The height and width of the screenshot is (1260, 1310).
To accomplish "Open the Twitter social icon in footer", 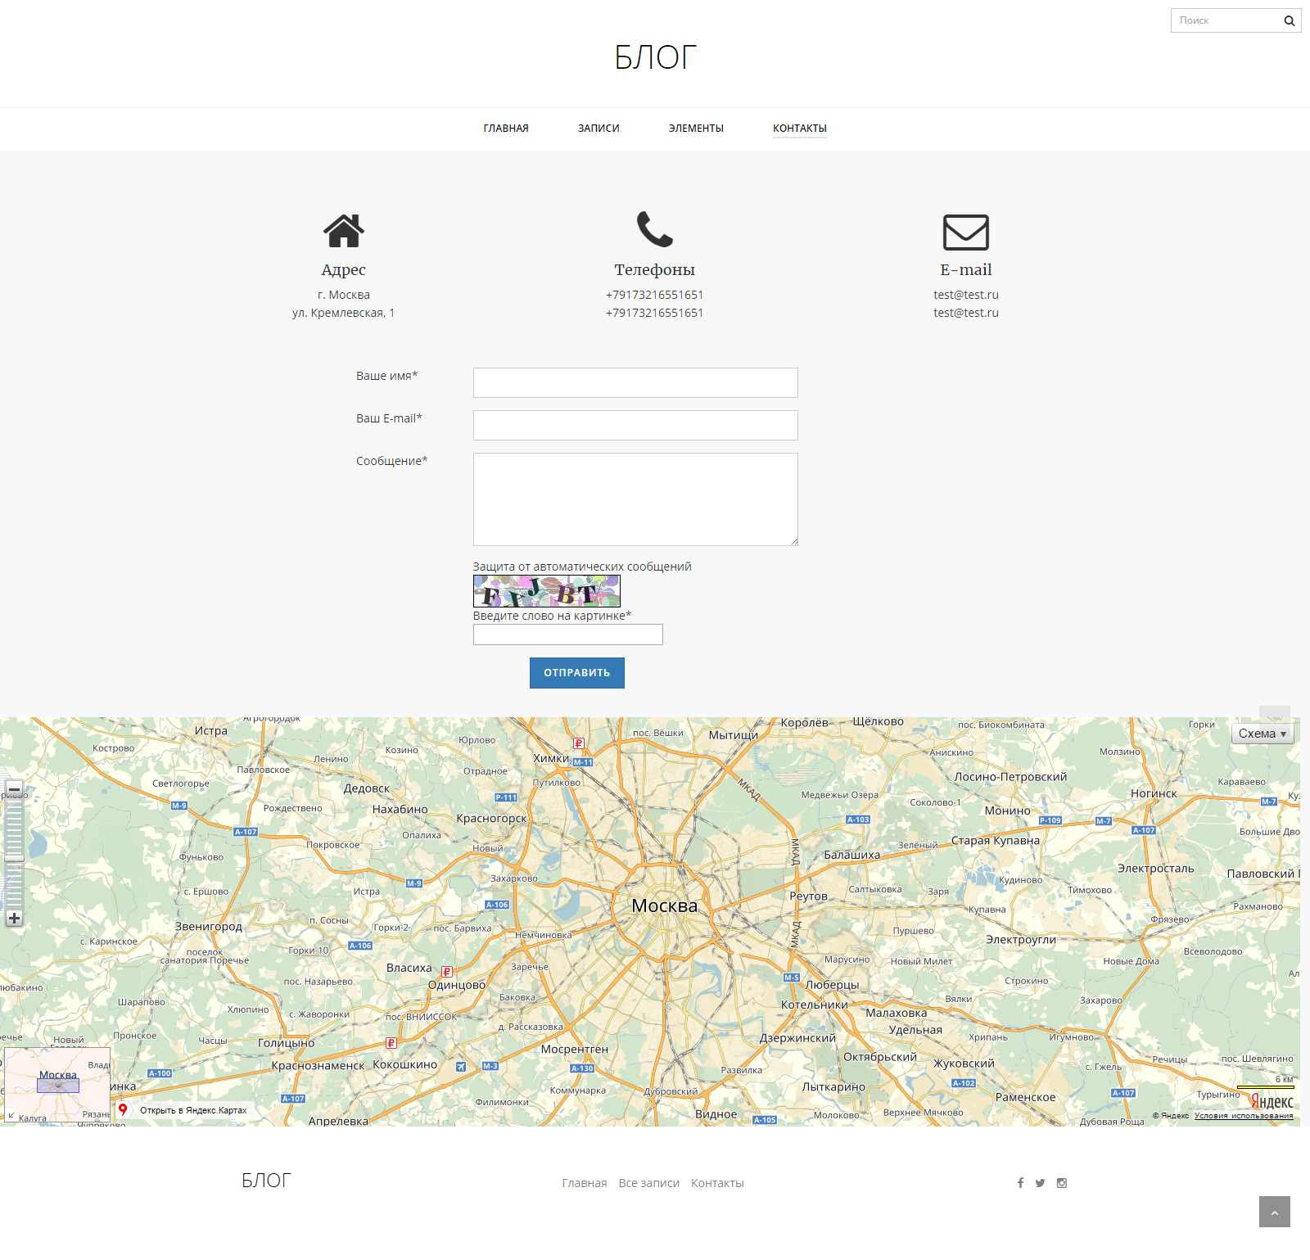I will point(1040,1183).
